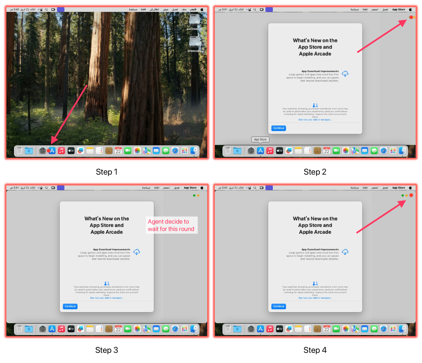Open Contacts from Step 1 dock
The width and height of the screenshot is (422, 363).
(109, 151)
